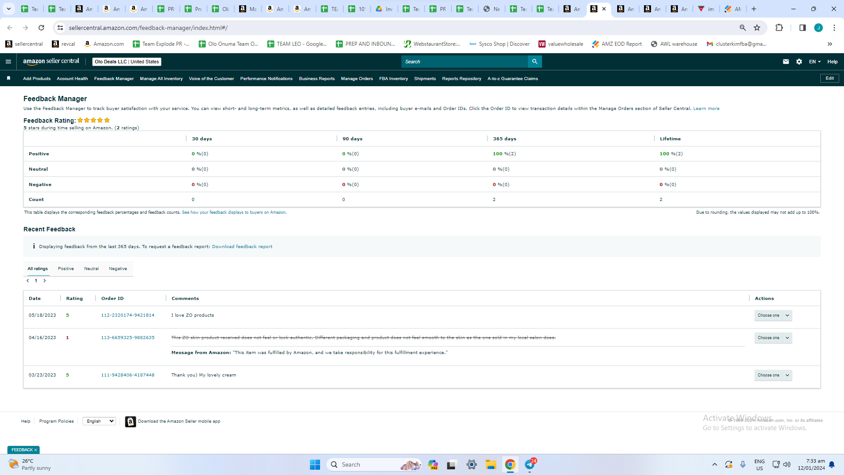Click the search magnifier button
The image size is (844, 475).
(535, 62)
